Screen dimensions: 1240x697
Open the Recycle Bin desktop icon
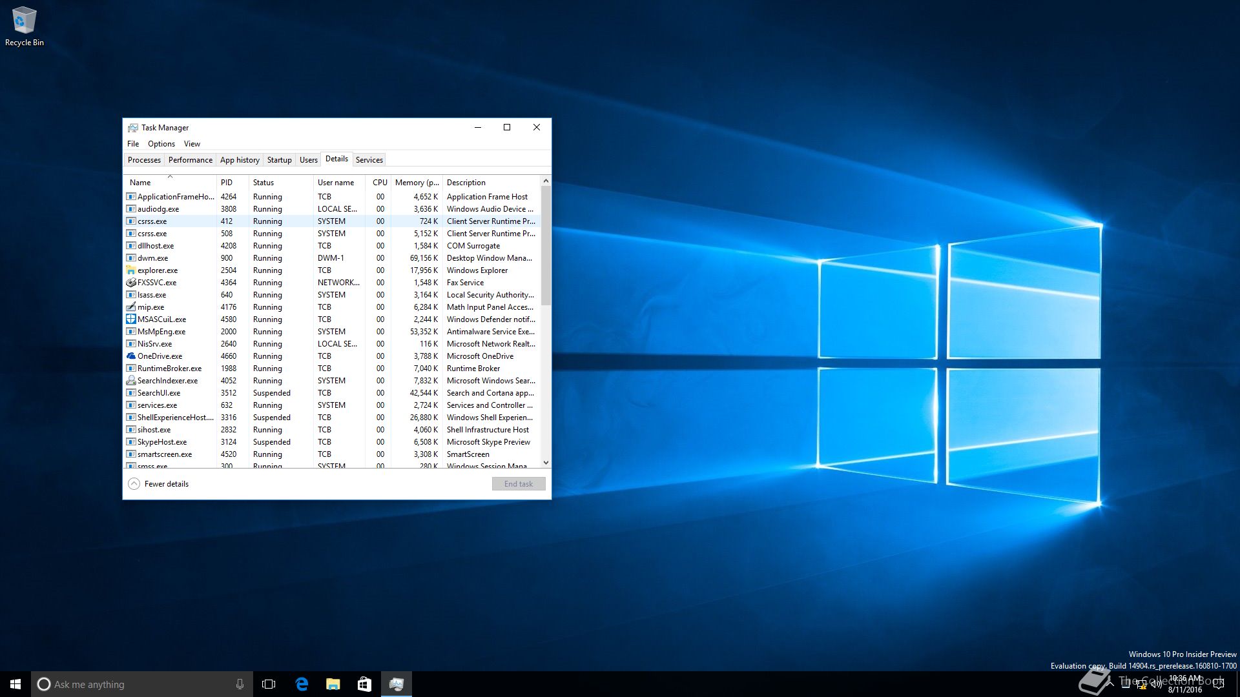[24, 26]
